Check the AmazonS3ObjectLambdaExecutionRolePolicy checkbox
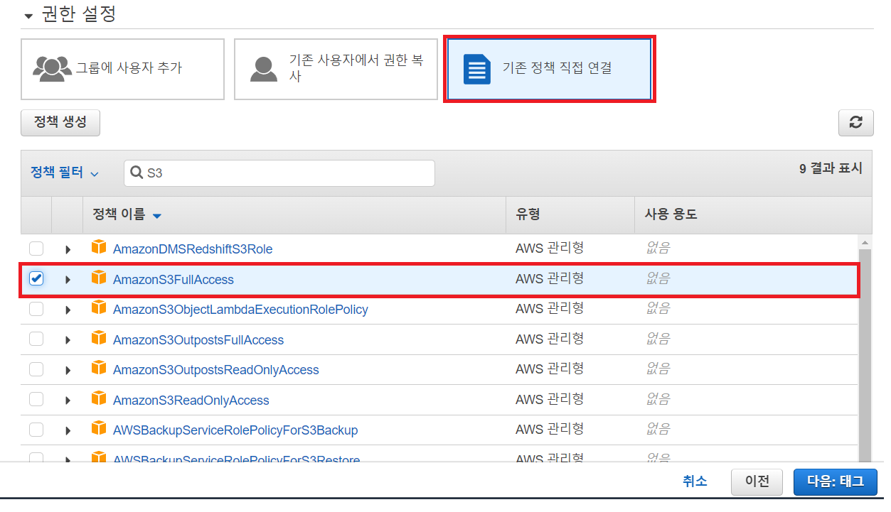 (36, 309)
